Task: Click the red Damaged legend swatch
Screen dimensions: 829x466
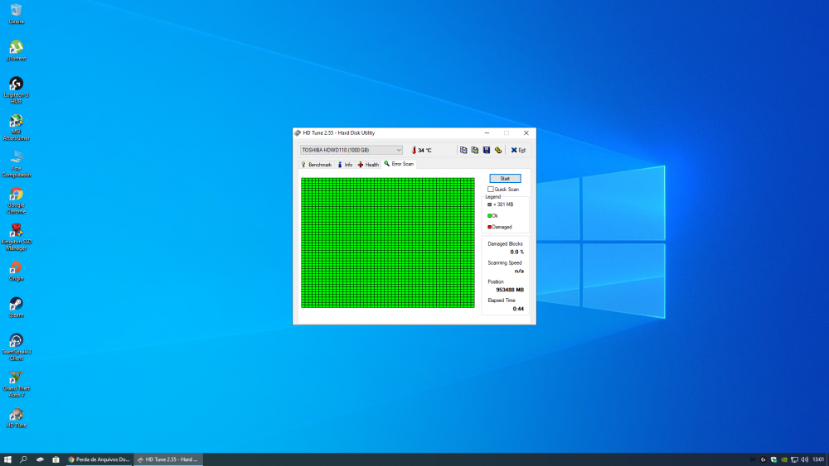Action: (490, 227)
